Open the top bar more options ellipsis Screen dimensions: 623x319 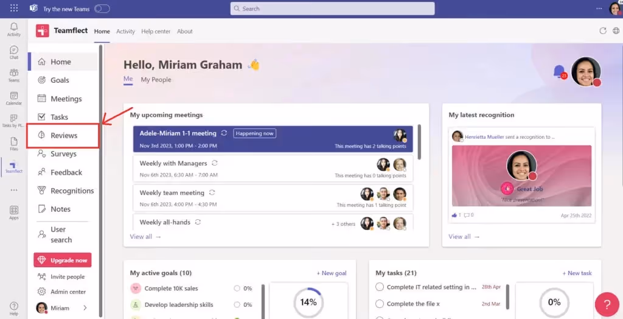[x=599, y=9]
